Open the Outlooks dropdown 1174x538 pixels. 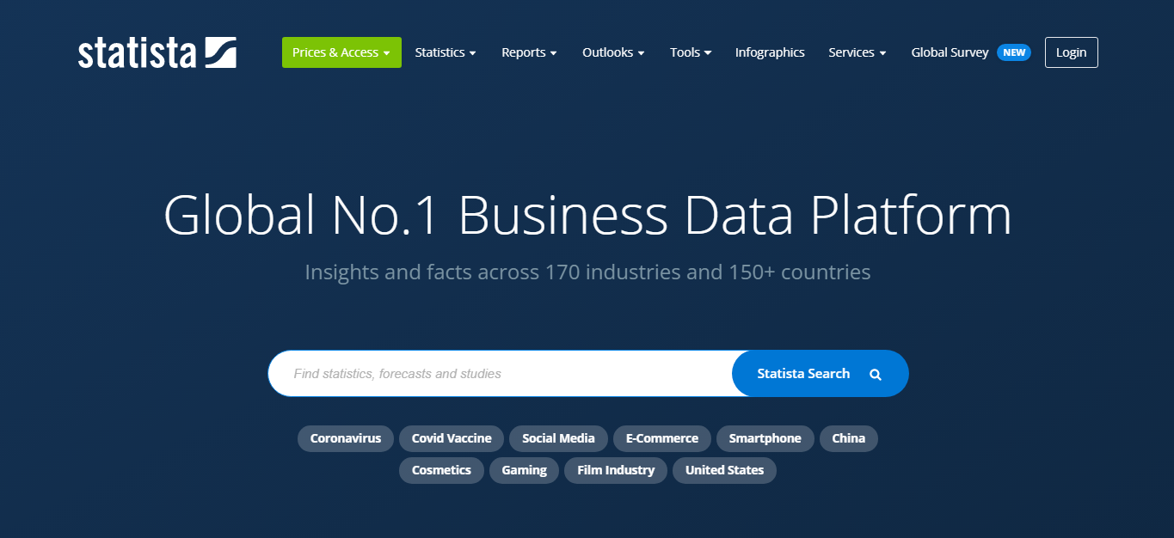(613, 52)
